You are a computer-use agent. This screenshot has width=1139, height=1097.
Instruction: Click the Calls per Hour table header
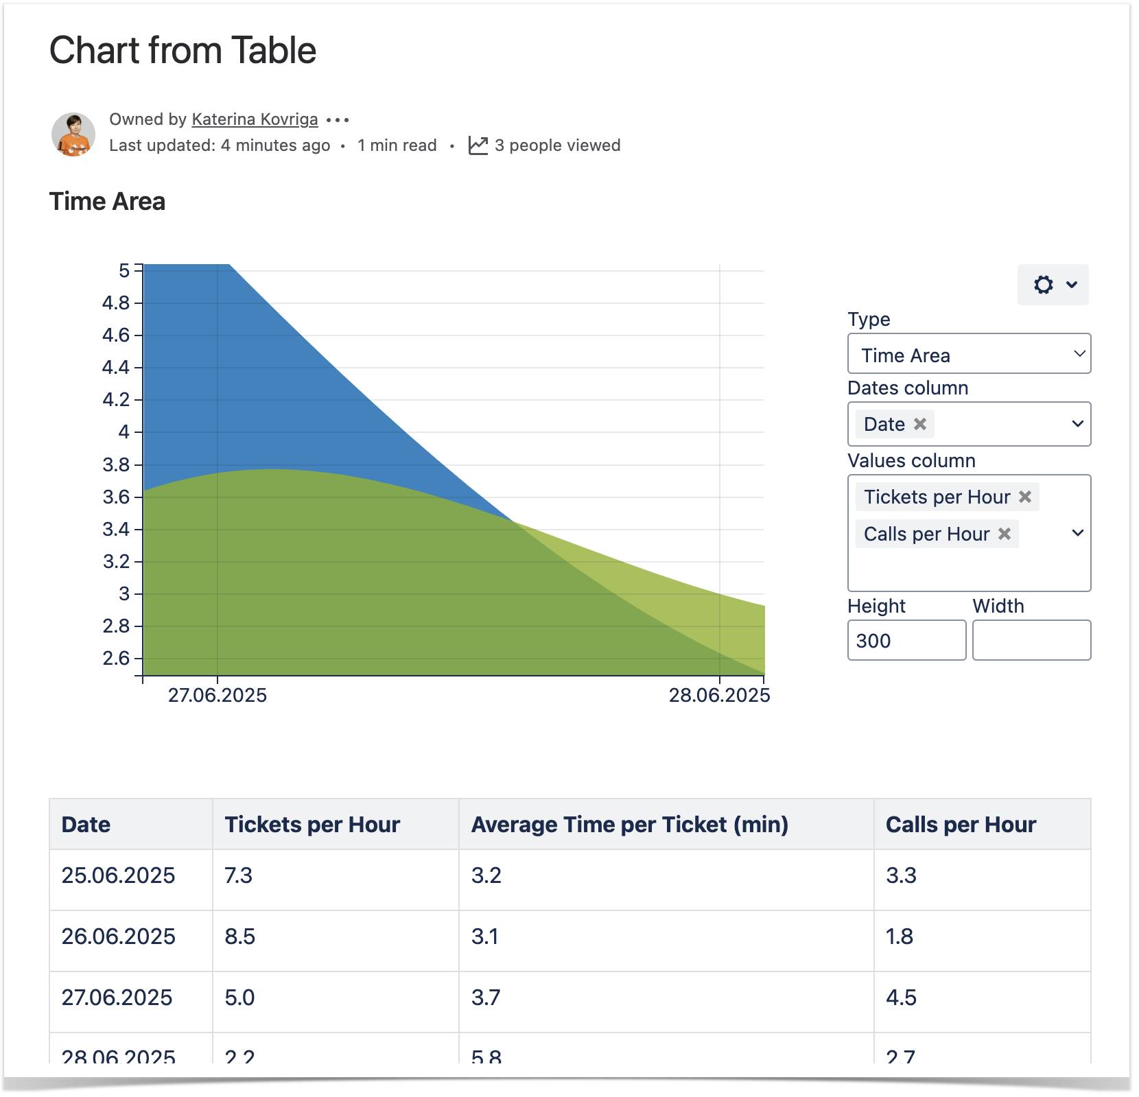tap(961, 824)
